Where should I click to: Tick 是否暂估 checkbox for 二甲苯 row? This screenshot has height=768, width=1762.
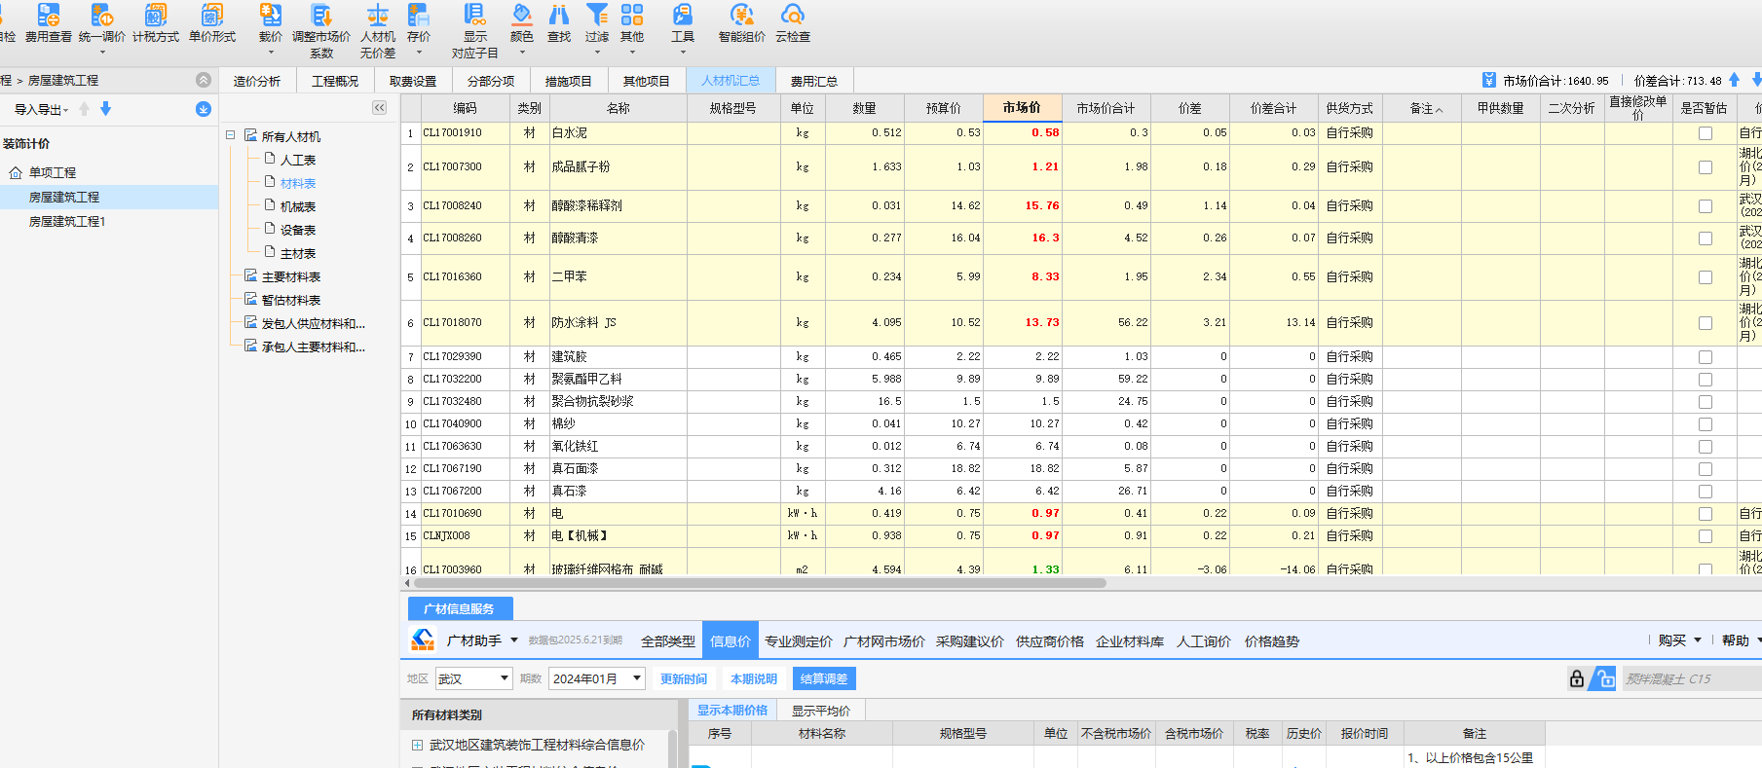[x=1706, y=277]
